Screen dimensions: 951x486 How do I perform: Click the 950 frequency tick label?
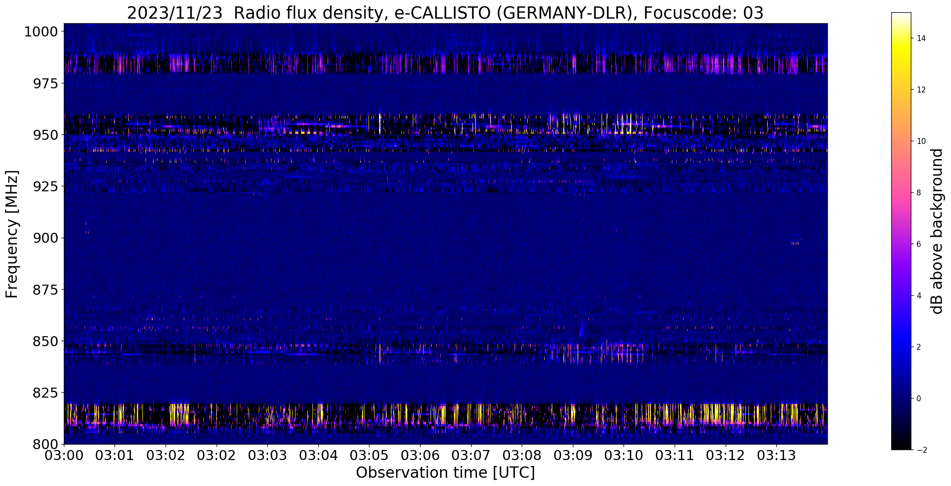click(45, 135)
